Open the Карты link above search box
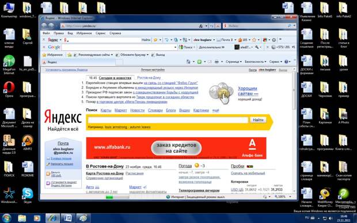 [x=106, y=110]
